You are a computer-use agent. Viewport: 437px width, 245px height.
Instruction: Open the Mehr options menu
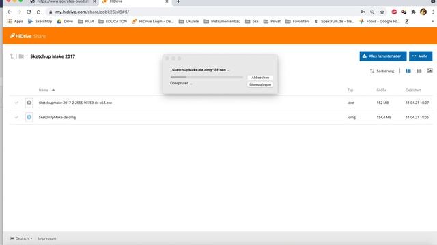coord(421,56)
